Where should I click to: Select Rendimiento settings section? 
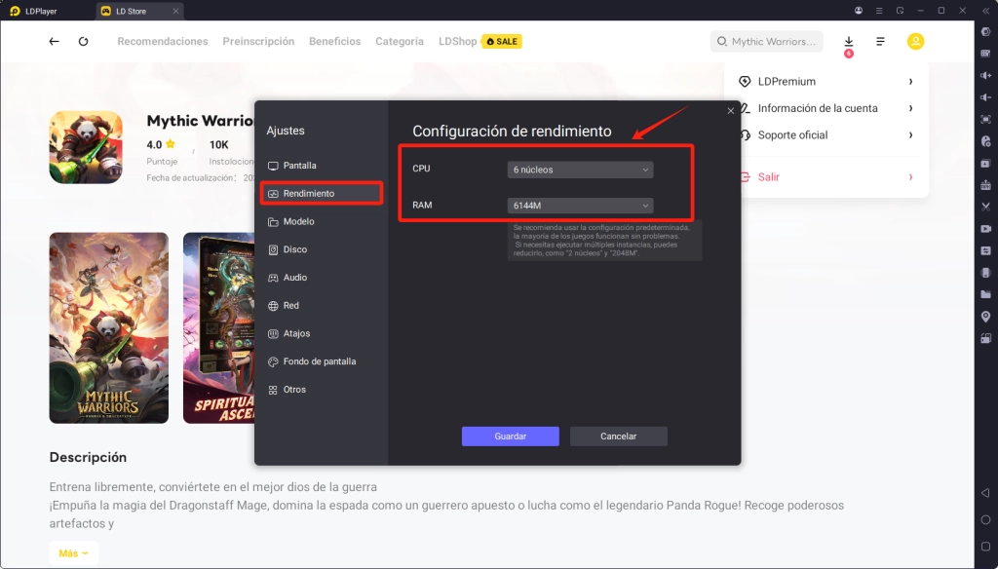tap(322, 194)
